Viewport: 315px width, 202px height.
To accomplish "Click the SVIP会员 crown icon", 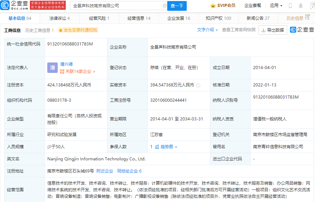I will [213, 6].
